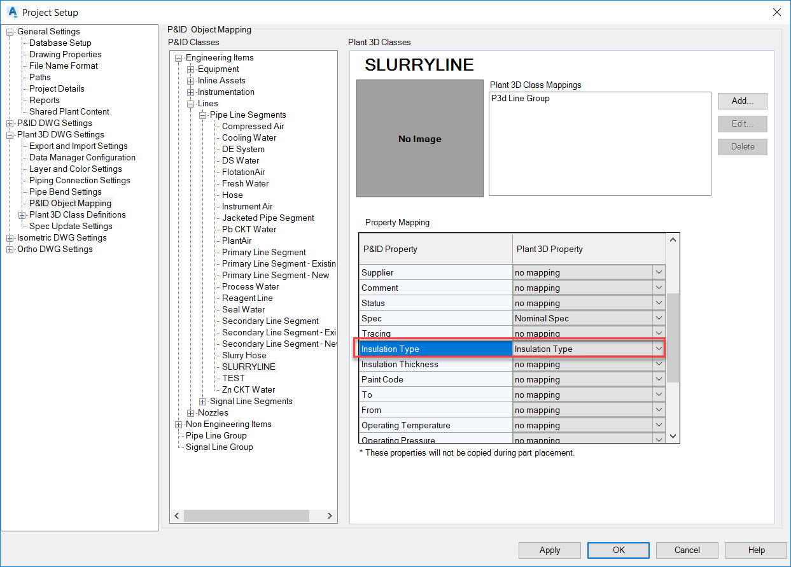791x567 pixels.
Task: Select P&ID Object Mapping item
Action: (x=70, y=204)
